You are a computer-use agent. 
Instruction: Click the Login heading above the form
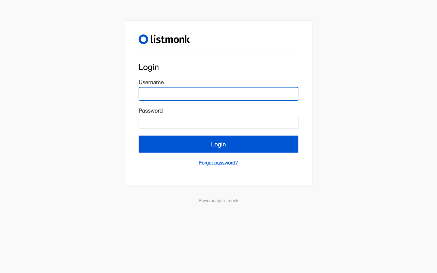pos(149,67)
